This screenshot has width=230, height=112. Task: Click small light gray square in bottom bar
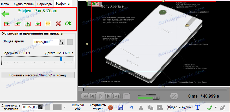tap(47, 107)
